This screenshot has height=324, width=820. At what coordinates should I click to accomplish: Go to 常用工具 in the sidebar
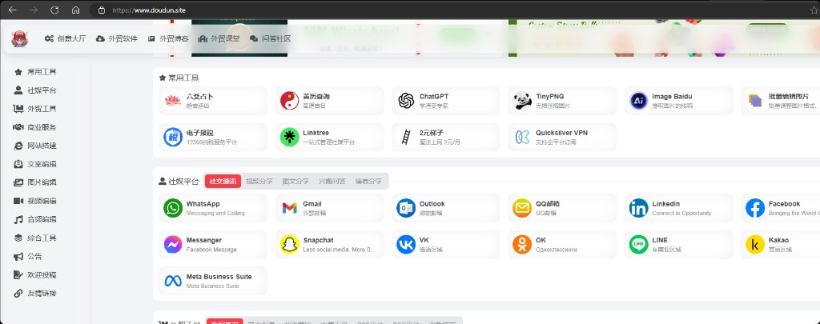[x=35, y=72]
